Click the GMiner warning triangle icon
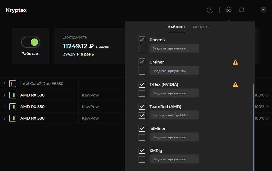This screenshot has height=171, width=272. (x=235, y=62)
